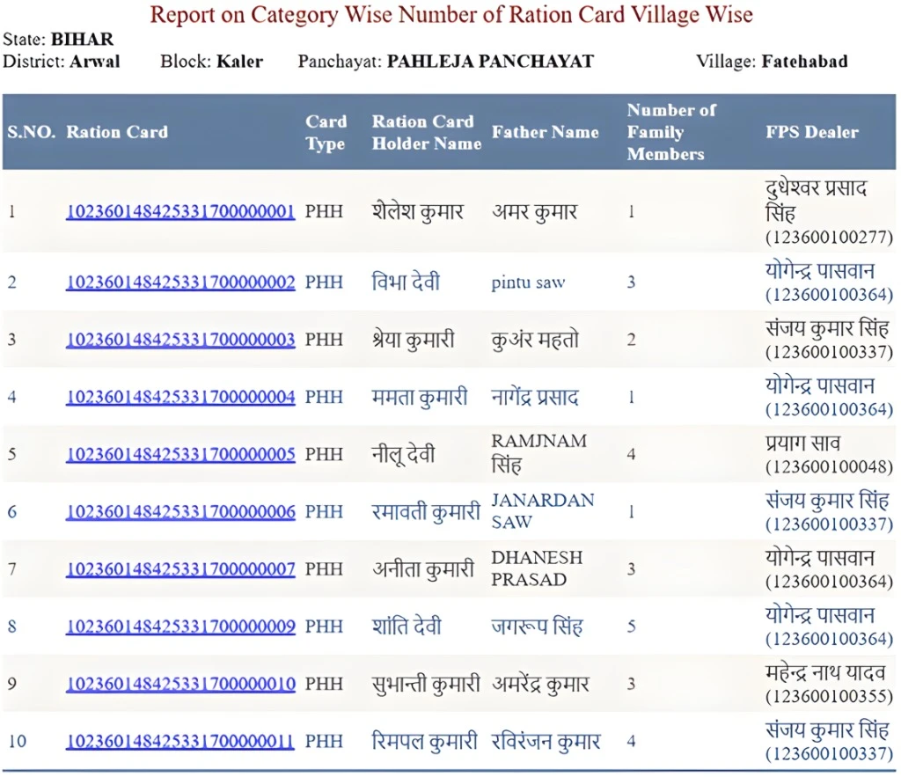Select ration card link ending in 00005
The width and height of the screenshot is (901, 777).
pyautogui.click(x=180, y=454)
